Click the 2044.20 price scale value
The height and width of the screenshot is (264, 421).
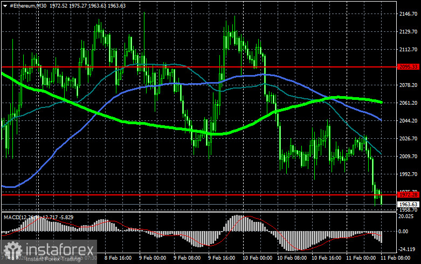pyautogui.click(x=408, y=121)
